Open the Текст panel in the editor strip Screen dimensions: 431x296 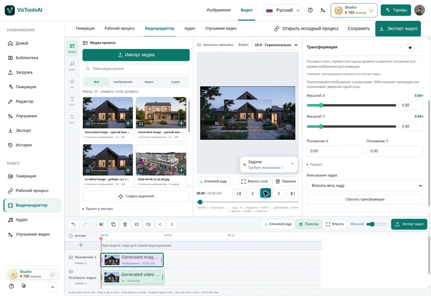(72, 101)
